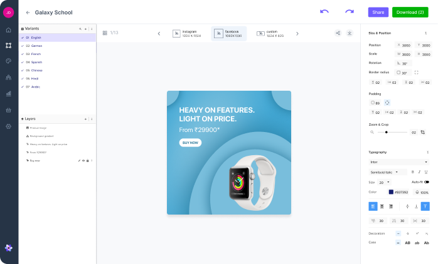438x264 pixels.
Task: Align text vertically to top
Action: [x=425, y=206]
